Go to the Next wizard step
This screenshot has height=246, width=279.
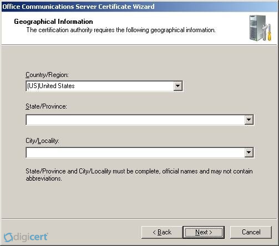204,232
